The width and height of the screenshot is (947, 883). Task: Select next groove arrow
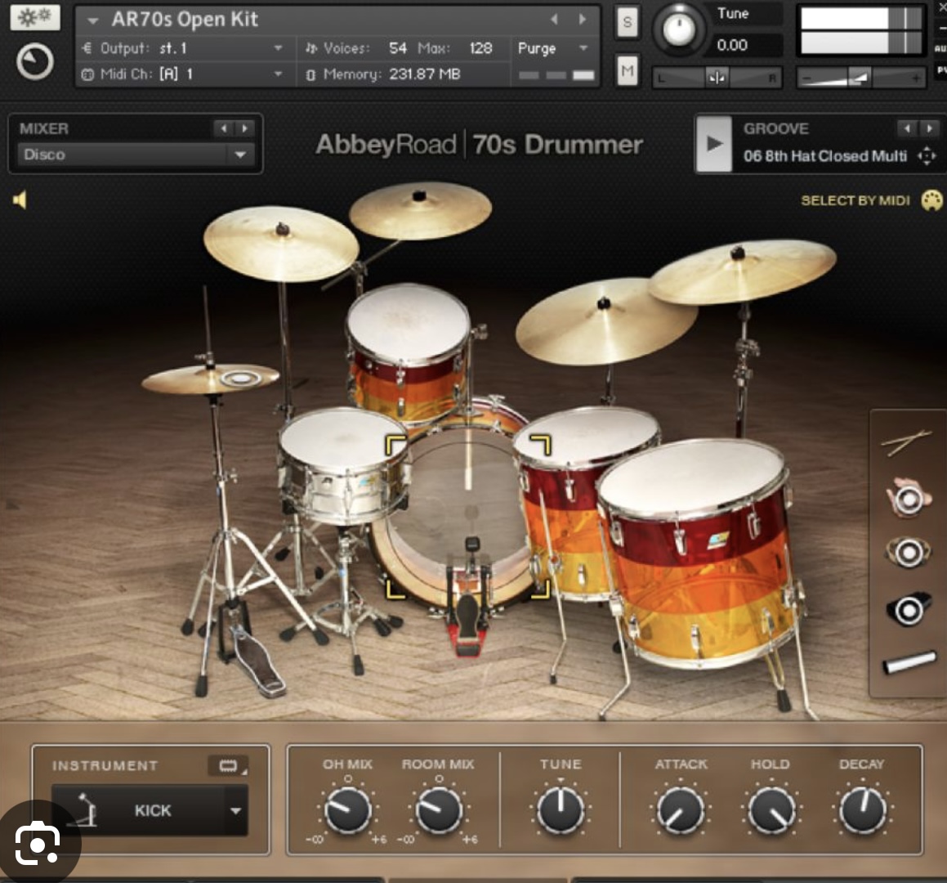coord(929,128)
